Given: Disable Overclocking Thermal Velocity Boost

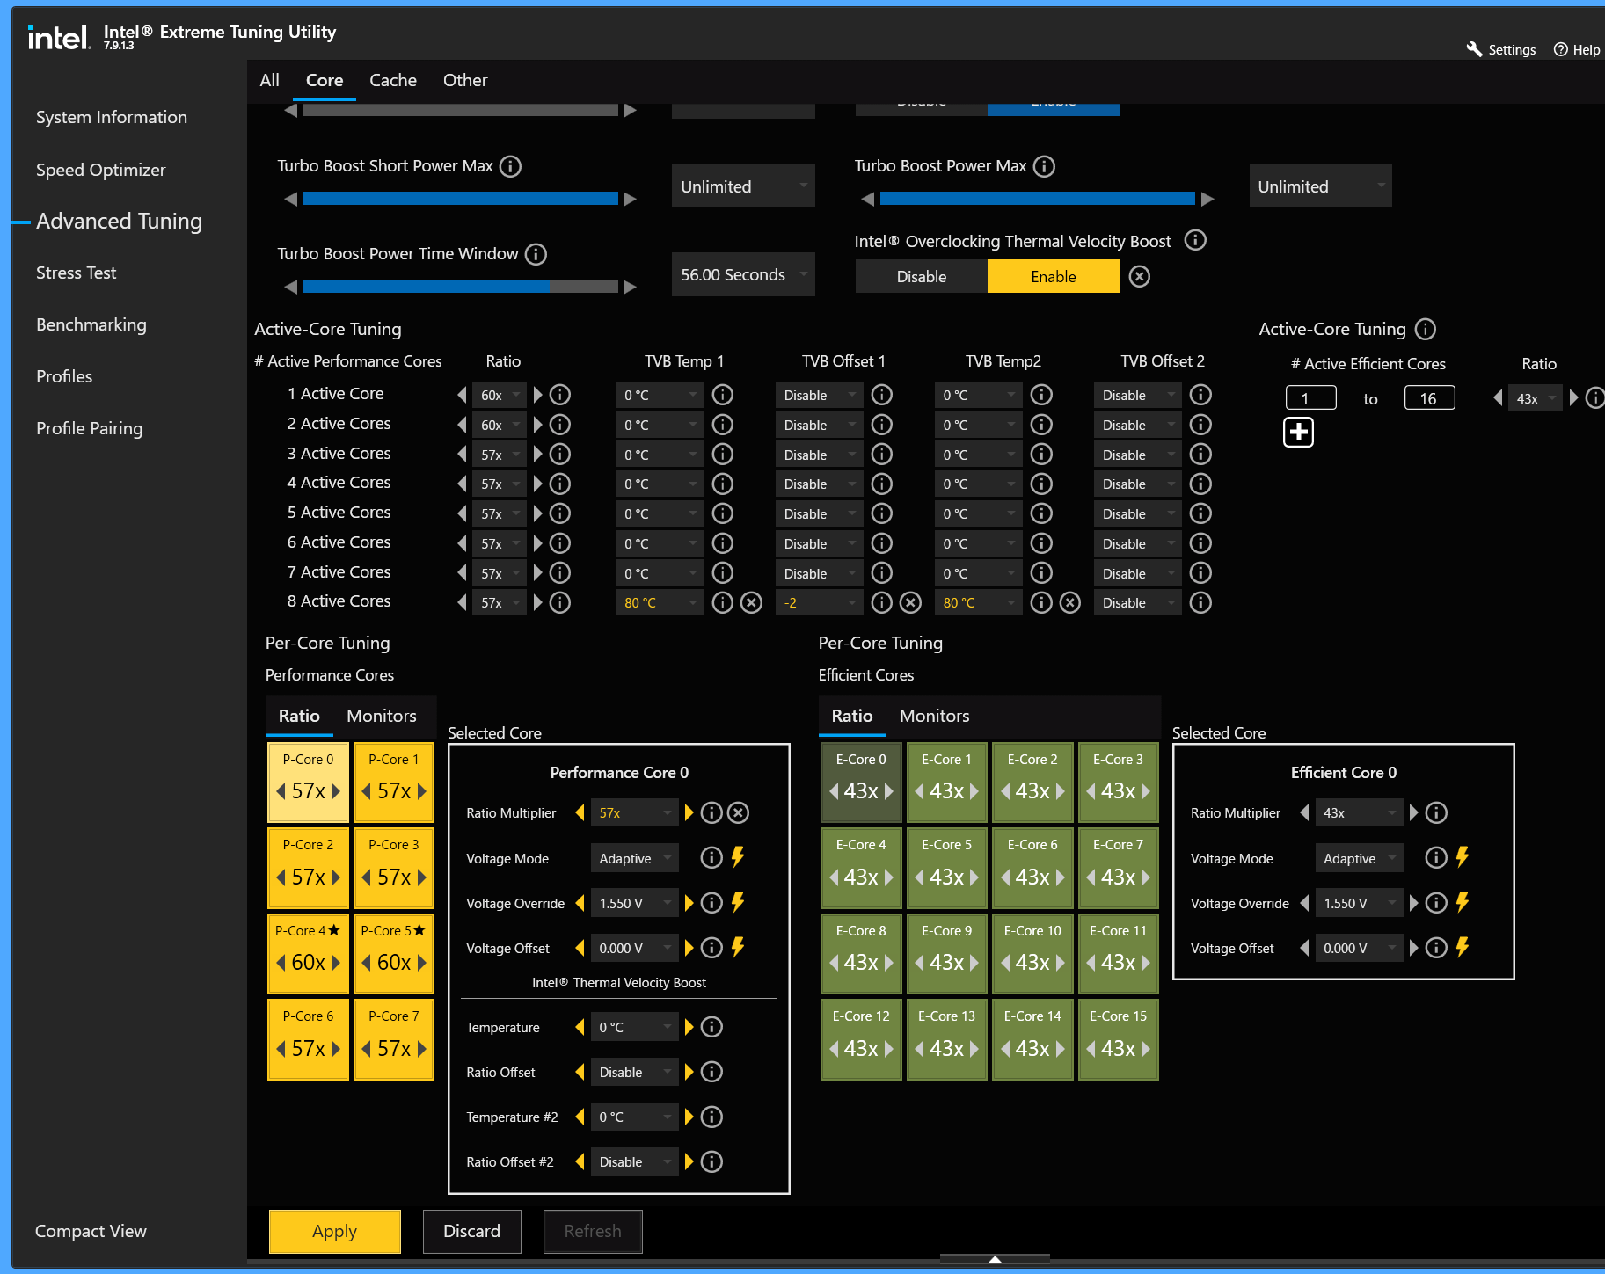Looking at the screenshot, I should [922, 276].
